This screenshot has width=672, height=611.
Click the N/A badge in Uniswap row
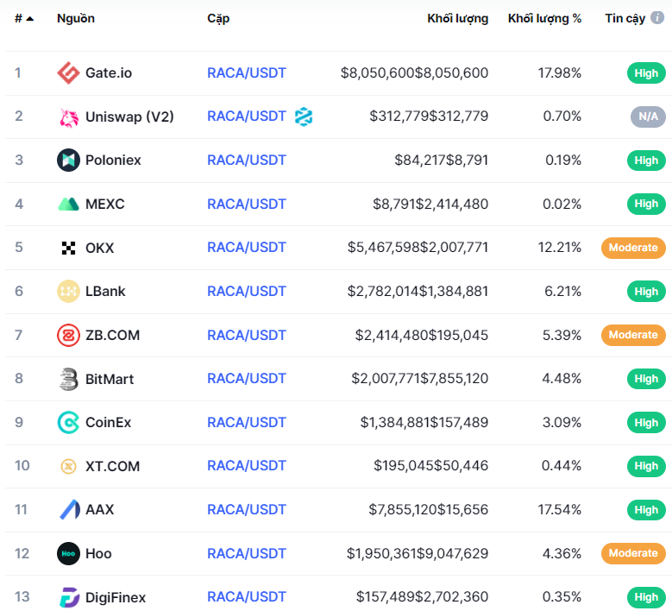(x=648, y=117)
